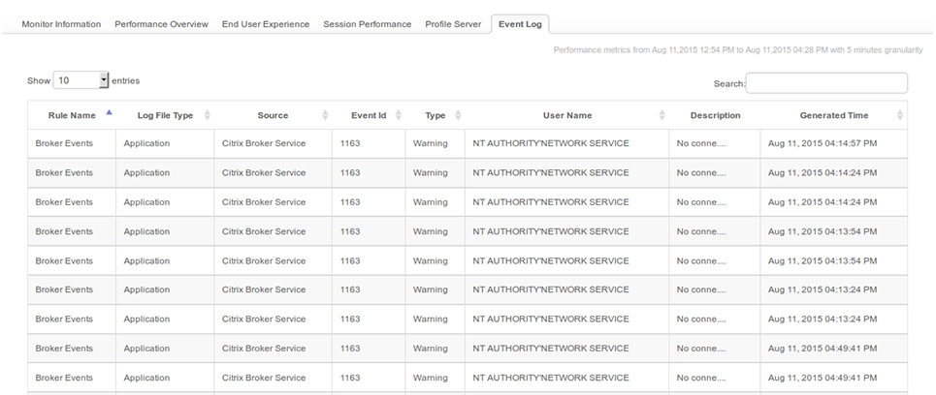Click sort icon in Log File Type header

click(207, 115)
